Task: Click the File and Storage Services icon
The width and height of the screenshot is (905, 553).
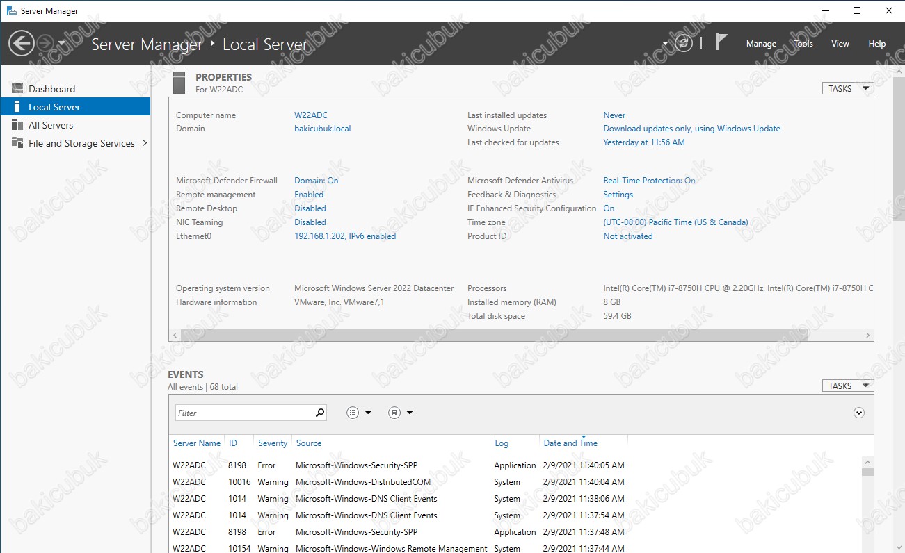Action: (17, 143)
